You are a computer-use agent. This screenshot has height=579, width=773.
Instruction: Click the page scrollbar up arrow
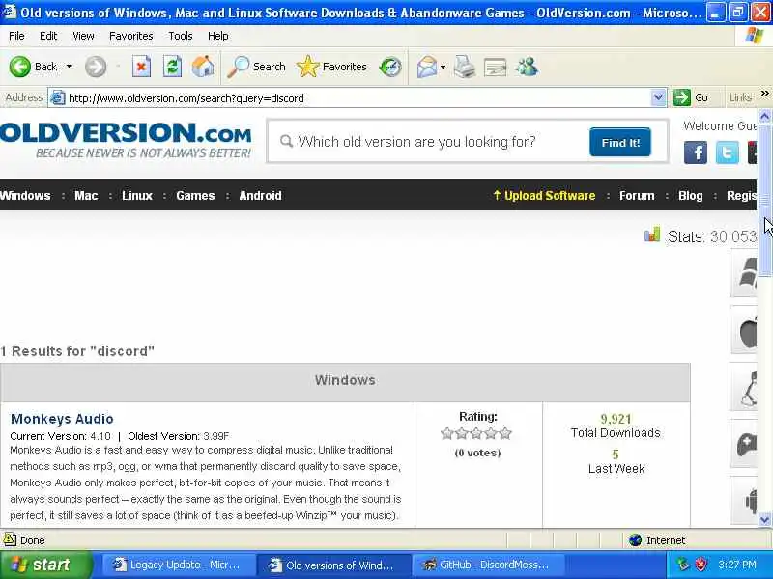764,116
